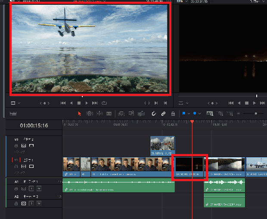The height and width of the screenshot is (219, 267).
Task: Click the Overwrite Clip edit icon
Action: pos(131,113)
